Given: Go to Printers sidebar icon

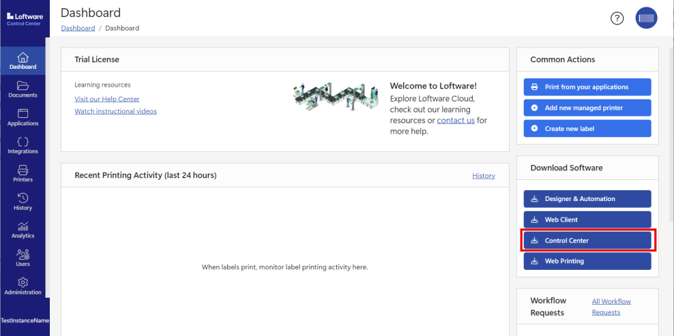Looking at the screenshot, I should pyautogui.click(x=23, y=170).
